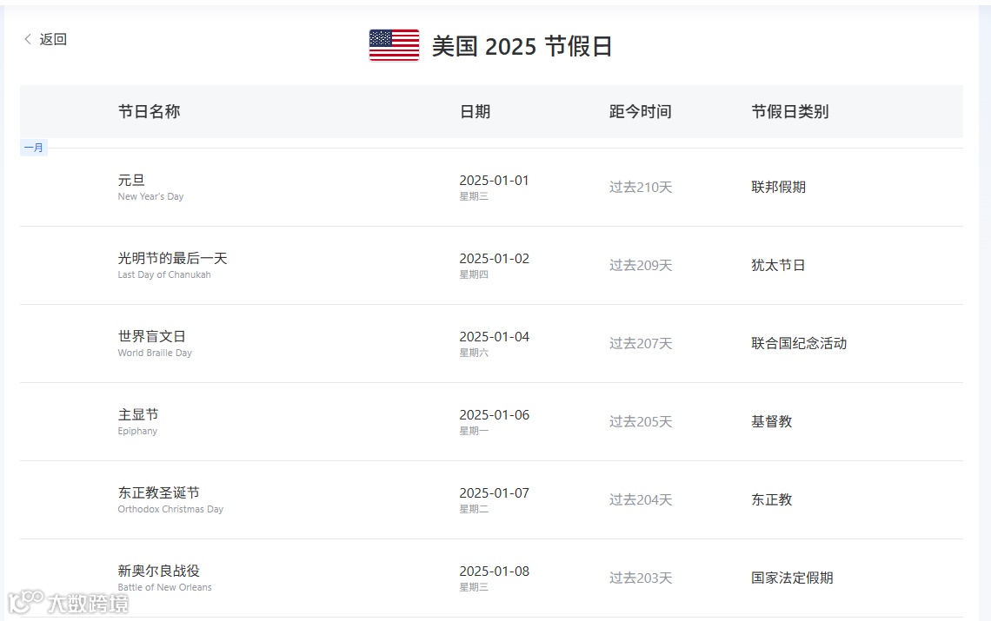Click the date 2025-01-07
Screen dimensions: 991x621
[x=495, y=492]
